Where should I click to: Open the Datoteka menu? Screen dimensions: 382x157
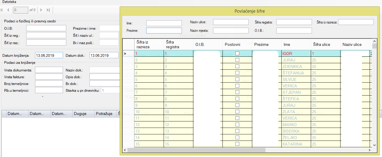click(x=9, y=2)
